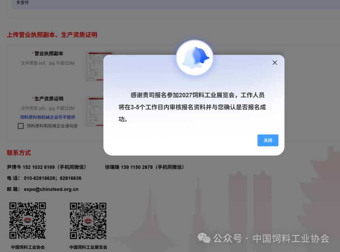Open the 营业执照副本 uploaded thumbnail

click(x=94, y=66)
